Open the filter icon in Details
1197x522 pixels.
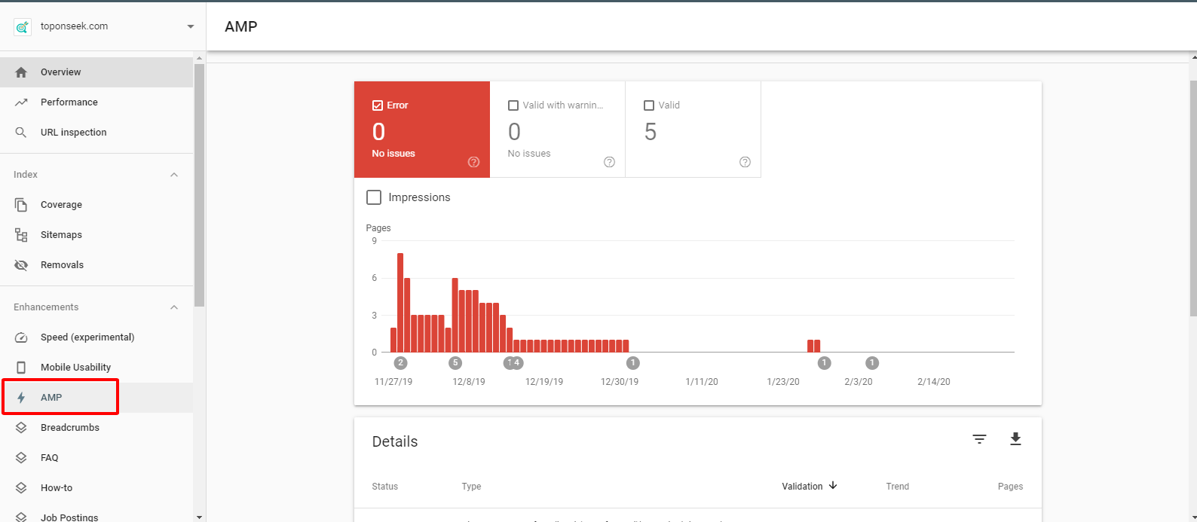click(979, 439)
